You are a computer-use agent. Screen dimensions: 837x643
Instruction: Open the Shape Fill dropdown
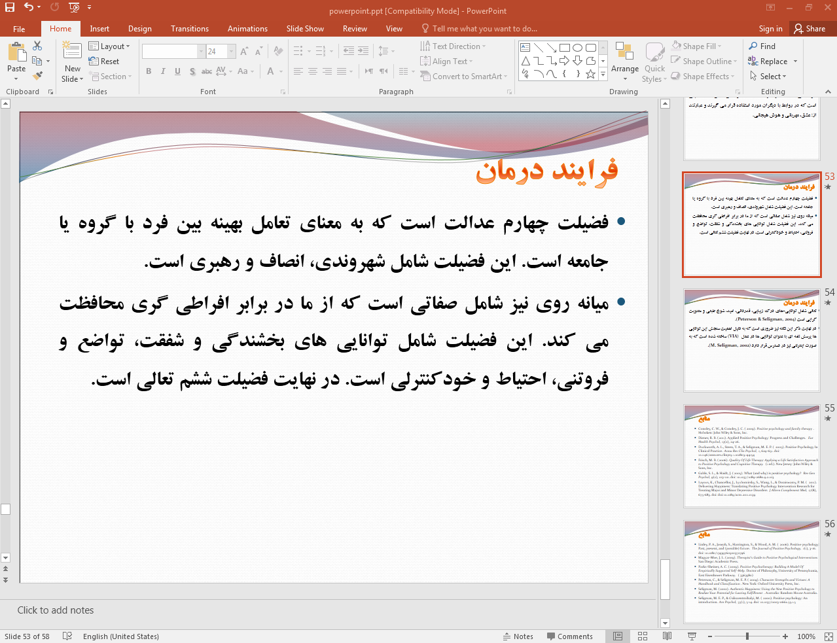tap(696, 46)
